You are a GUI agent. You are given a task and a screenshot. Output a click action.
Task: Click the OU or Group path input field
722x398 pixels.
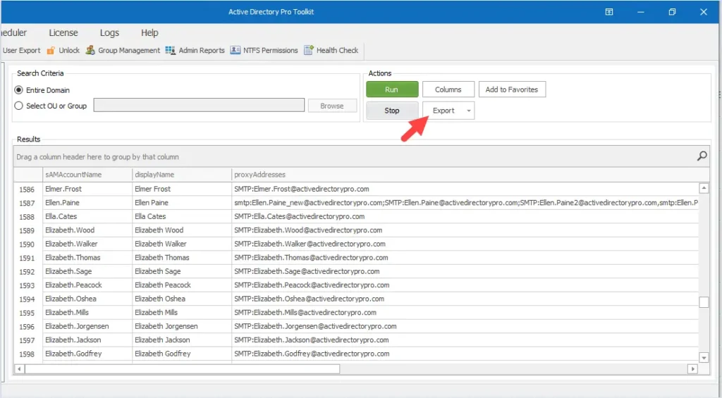click(199, 105)
